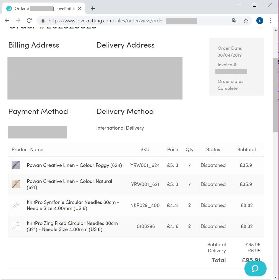The width and height of the screenshot is (279, 280).
Task: Open the Google Translate icon in address bar
Action: pos(235,21)
